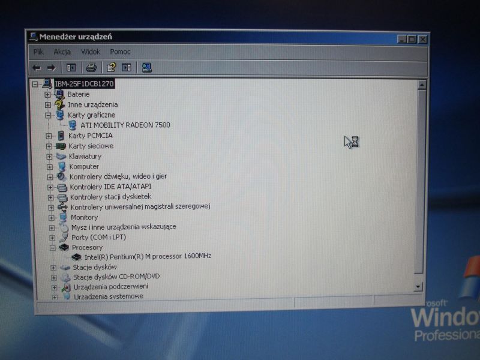Toggle the console tree pane icon
This screenshot has width=480, height=360.
tap(71, 68)
